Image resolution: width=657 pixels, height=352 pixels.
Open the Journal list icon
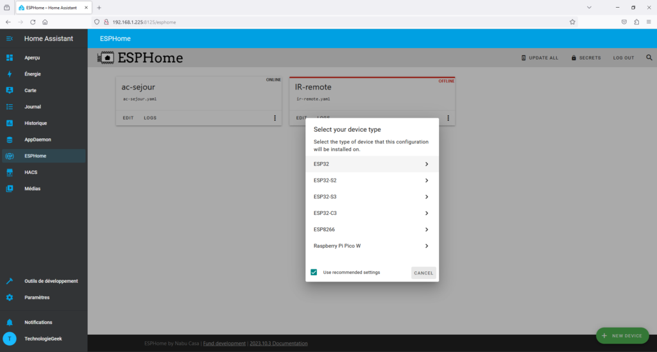point(10,107)
